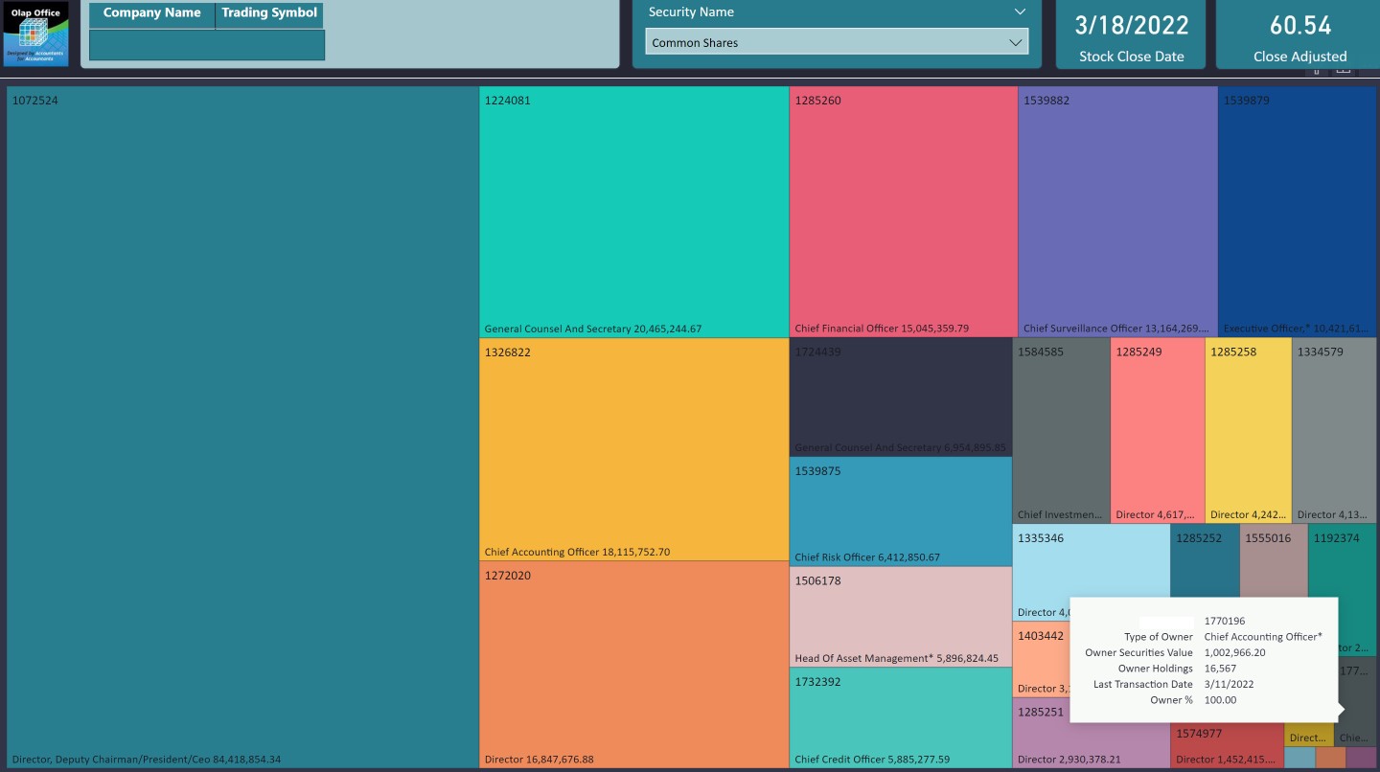Click the Common Shares selection text box
The width and height of the screenshot is (1380, 772).
[x=824, y=43]
